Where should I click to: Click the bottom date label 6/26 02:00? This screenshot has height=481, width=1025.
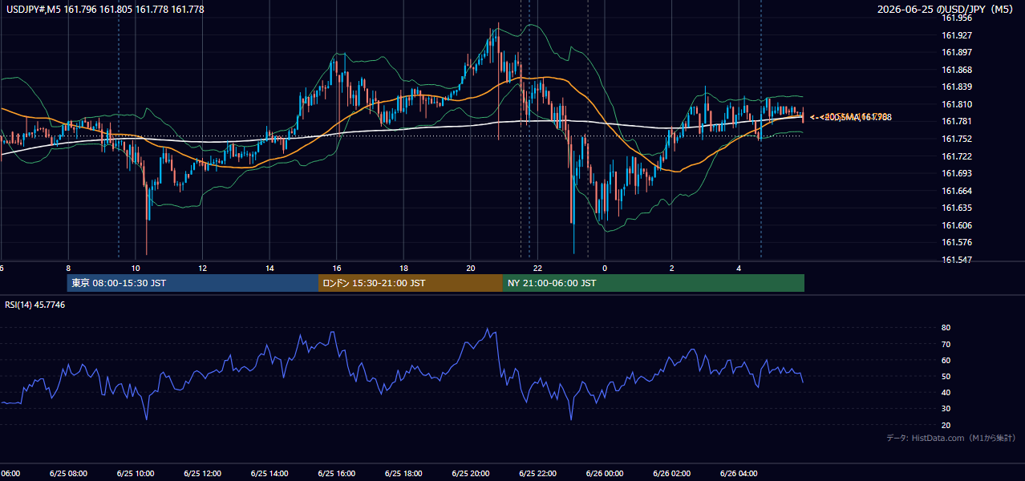[x=672, y=474]
